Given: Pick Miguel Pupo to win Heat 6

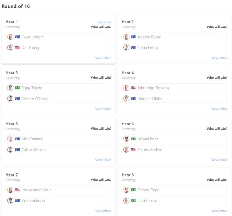Looking at the screenshot, I should click(x=174, y=139).
